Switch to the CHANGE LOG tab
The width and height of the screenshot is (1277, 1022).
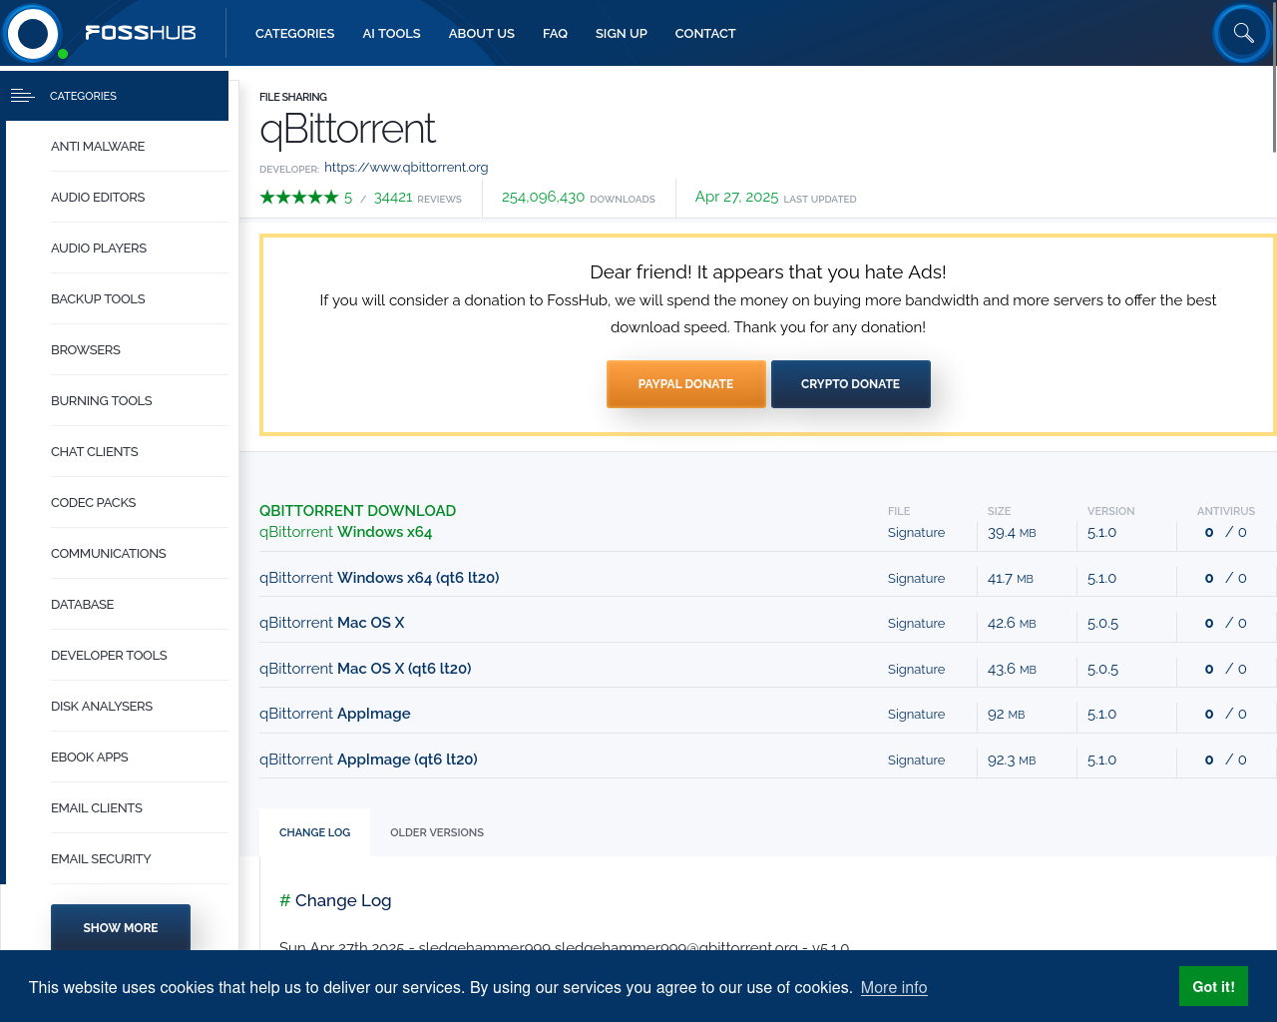coord(315,832)
